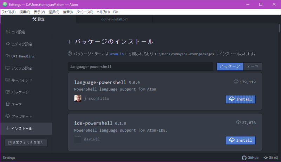Viewport: 281px width, 162px height.
Task: Open 検索(I) menu
Action: tap(68, 12)
